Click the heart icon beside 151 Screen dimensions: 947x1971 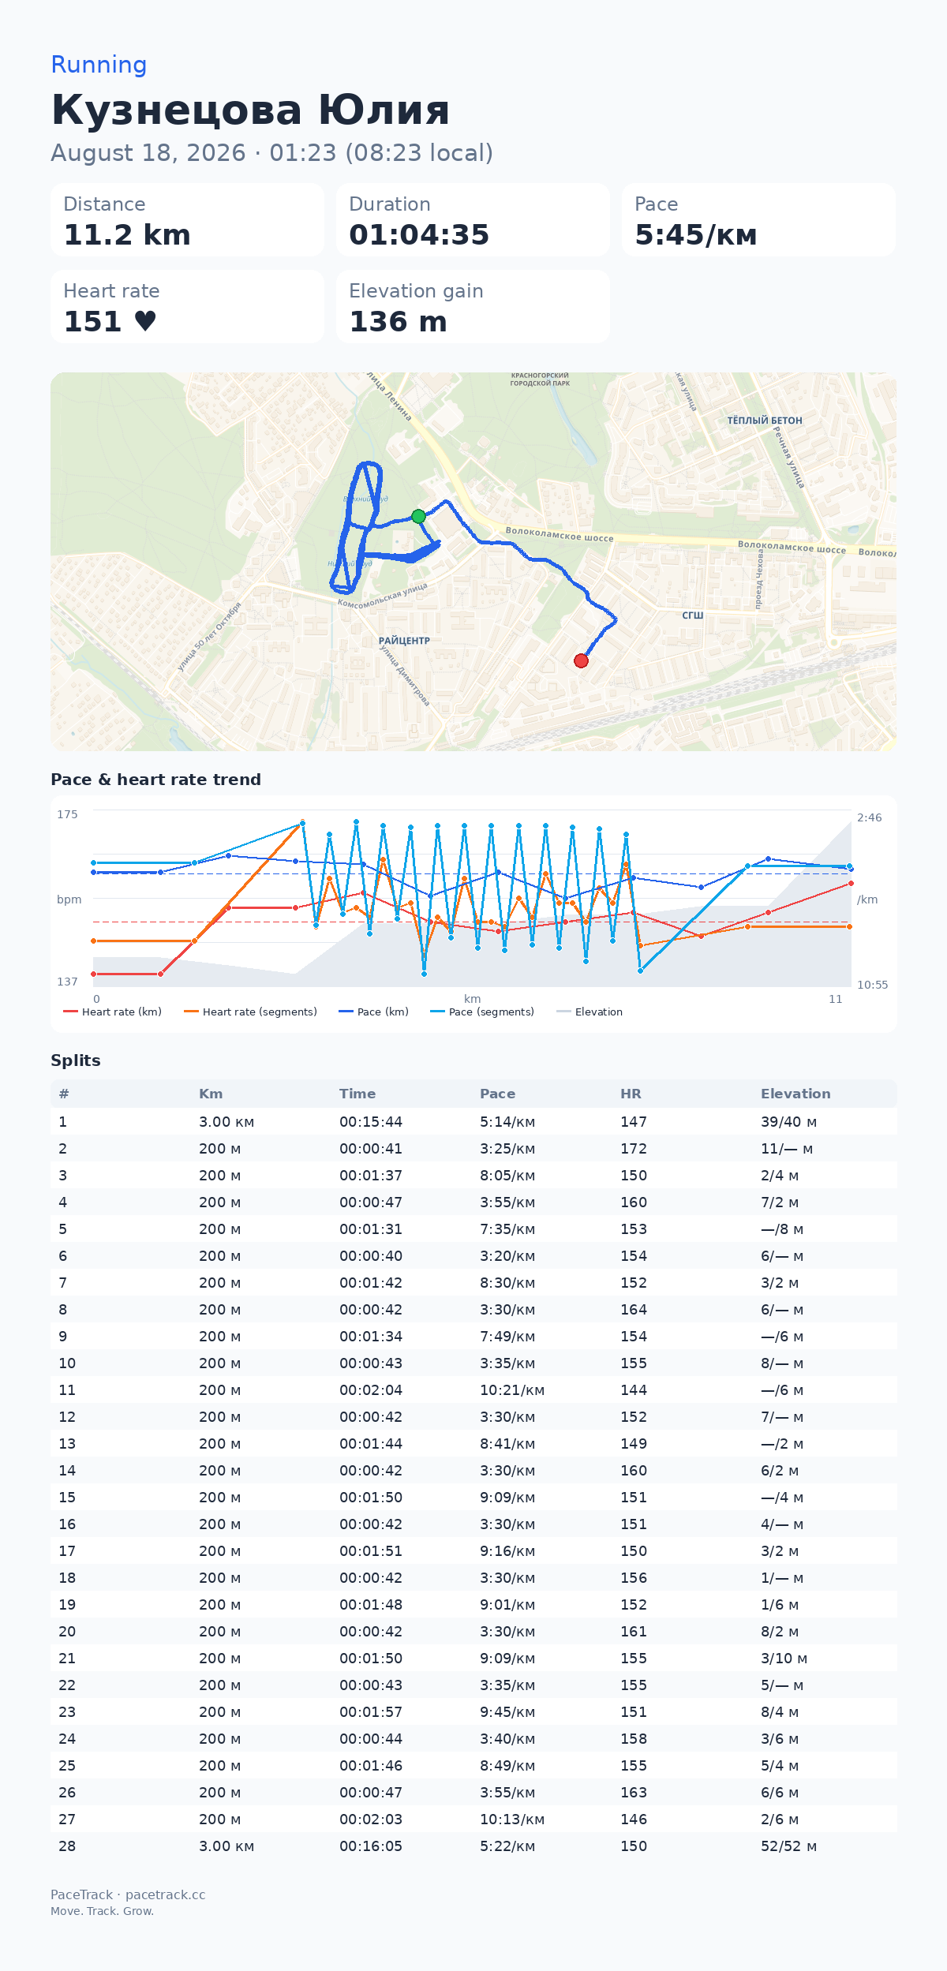pyautogui.click(x=145, y=321)
